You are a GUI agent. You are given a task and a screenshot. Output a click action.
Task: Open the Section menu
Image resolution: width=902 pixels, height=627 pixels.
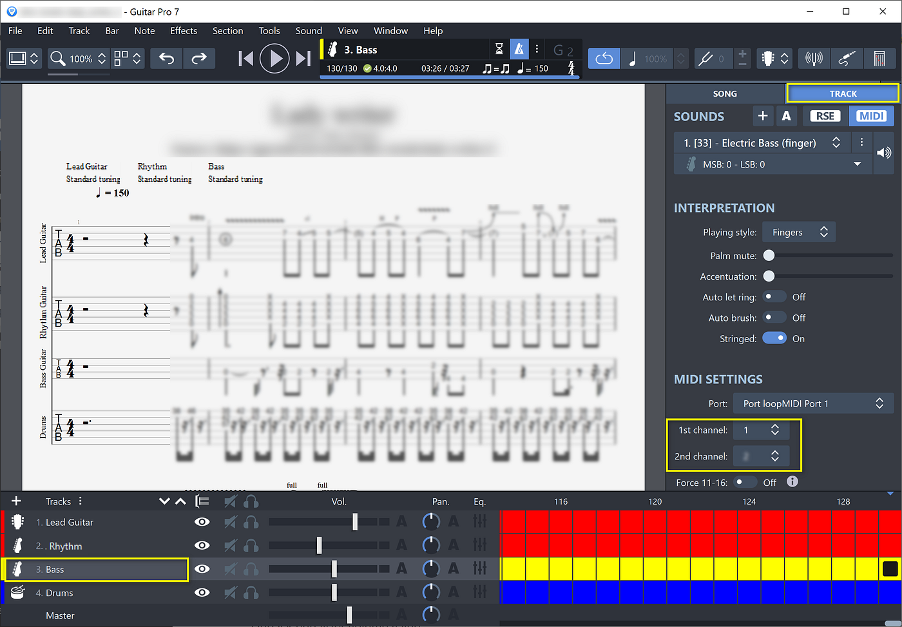[227, 30]
